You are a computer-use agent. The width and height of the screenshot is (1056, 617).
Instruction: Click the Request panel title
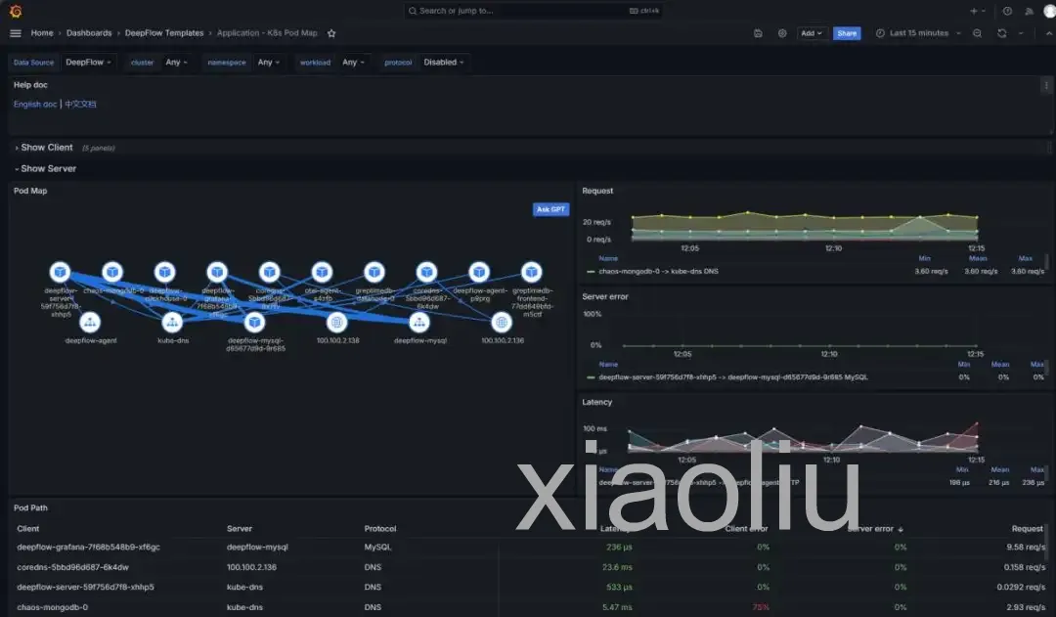(597, 191)
